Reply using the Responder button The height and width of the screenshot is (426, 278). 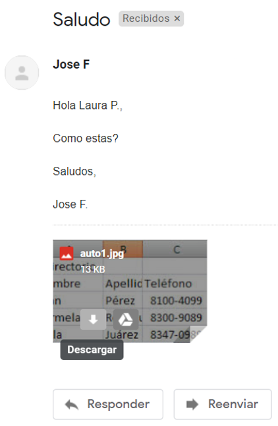[108, 404]
